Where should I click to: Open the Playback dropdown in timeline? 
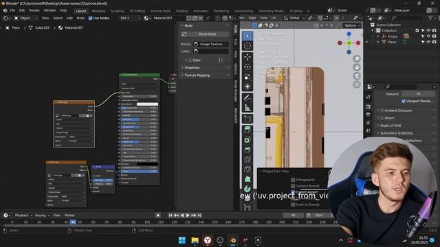23,215
